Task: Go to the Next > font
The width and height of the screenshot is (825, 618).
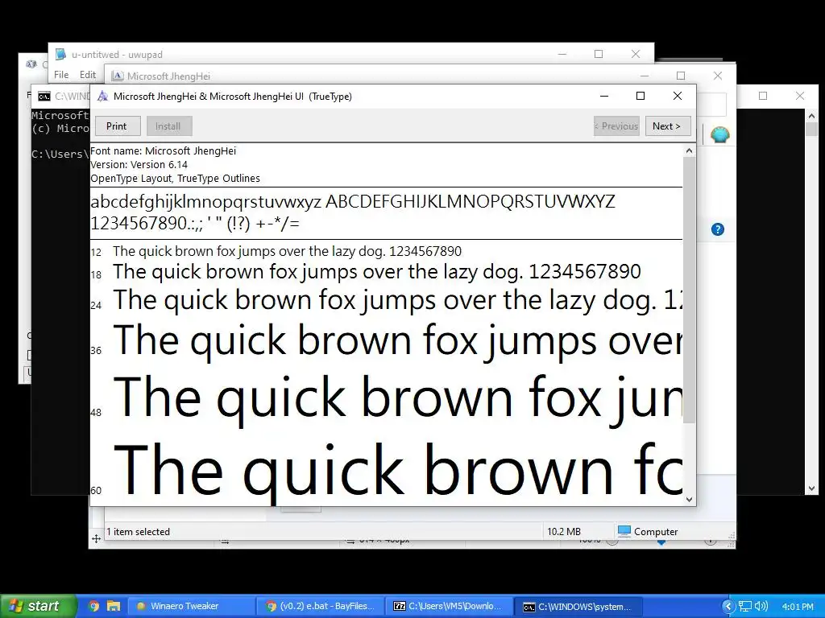Action: point(668,126)
